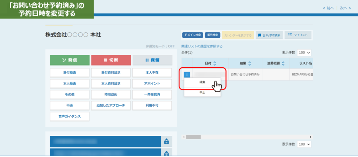Select 中止 in the context menu
358x157 pixels.
coord(202,92)
